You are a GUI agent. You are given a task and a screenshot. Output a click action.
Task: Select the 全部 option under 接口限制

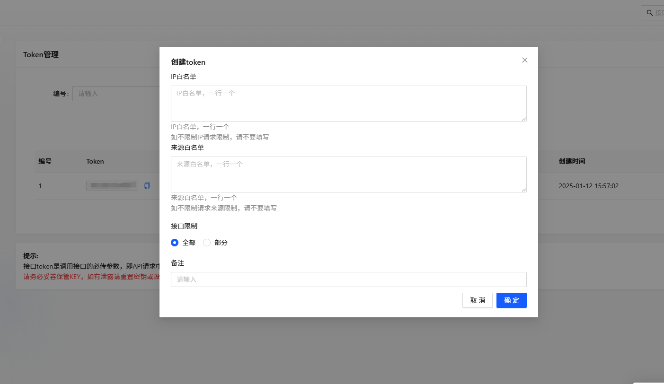tap(175, 242)
